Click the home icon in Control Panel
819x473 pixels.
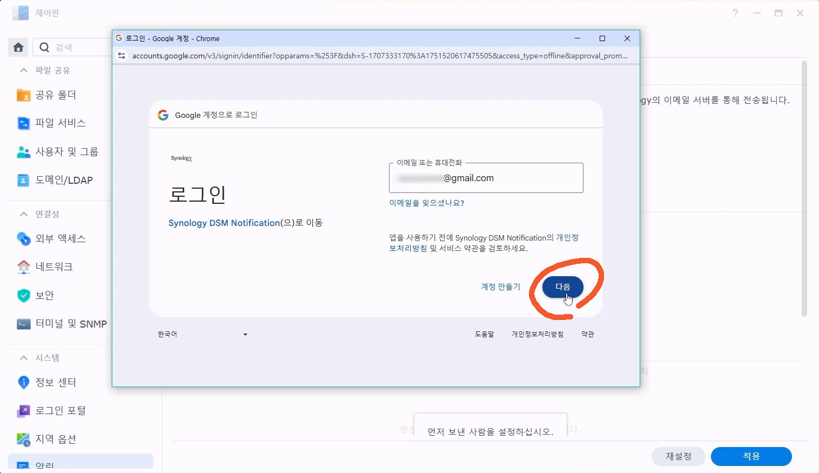18,48
